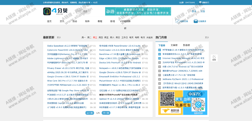Screen dimensions: 252x121
Task: Open the 教程 menu item
Action: click(100, 21)
